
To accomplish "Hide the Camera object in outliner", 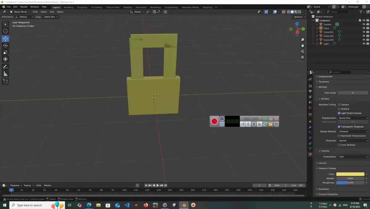I will click(x=364, y=24).
